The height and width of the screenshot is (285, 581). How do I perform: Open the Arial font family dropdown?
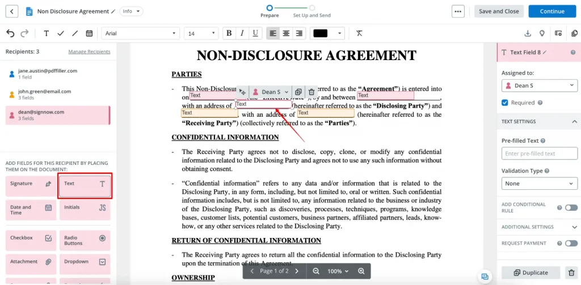coord(141,33)
